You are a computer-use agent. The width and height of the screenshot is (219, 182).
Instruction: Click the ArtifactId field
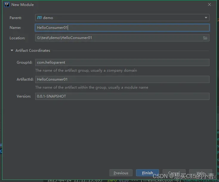(x=122, y=79)
